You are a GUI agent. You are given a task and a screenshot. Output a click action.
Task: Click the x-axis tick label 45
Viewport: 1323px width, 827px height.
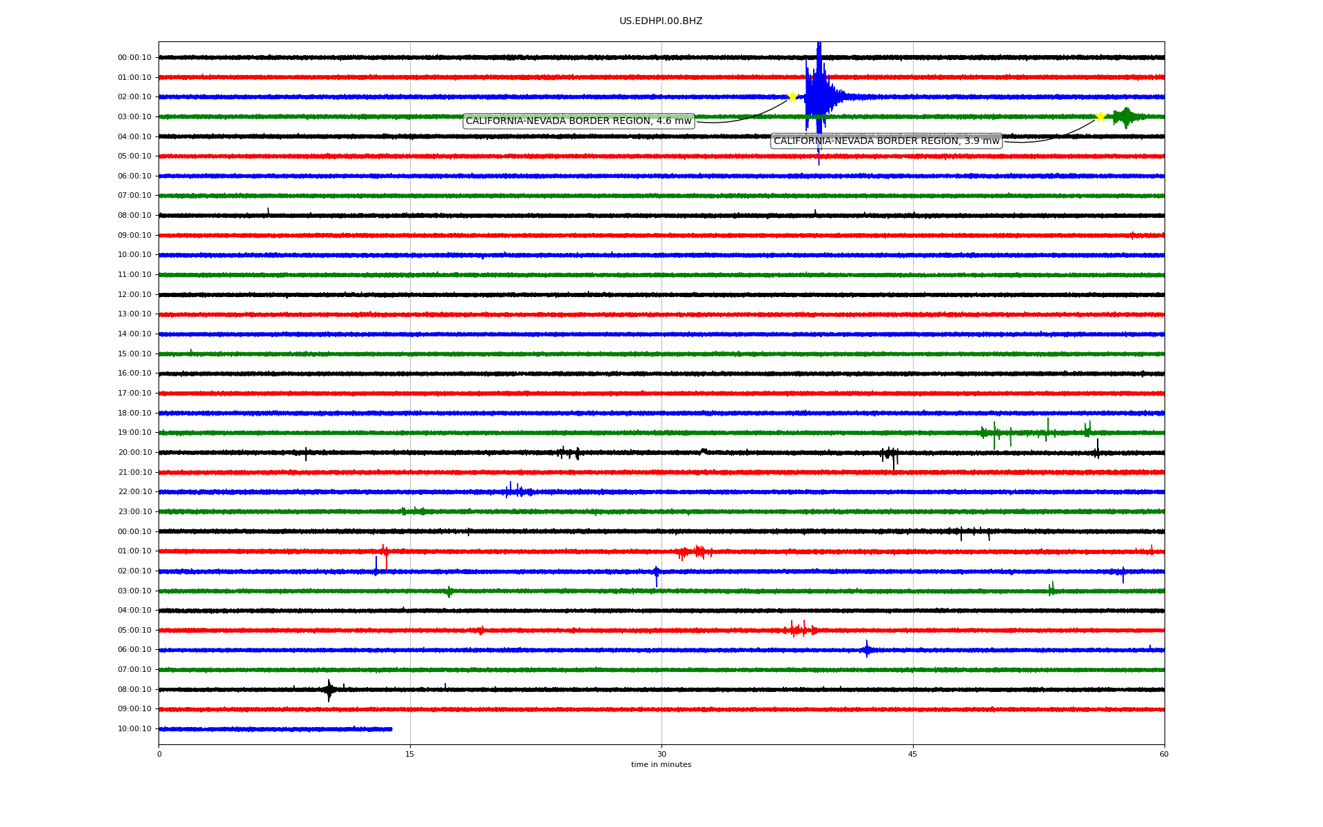[x=913, y=755]
